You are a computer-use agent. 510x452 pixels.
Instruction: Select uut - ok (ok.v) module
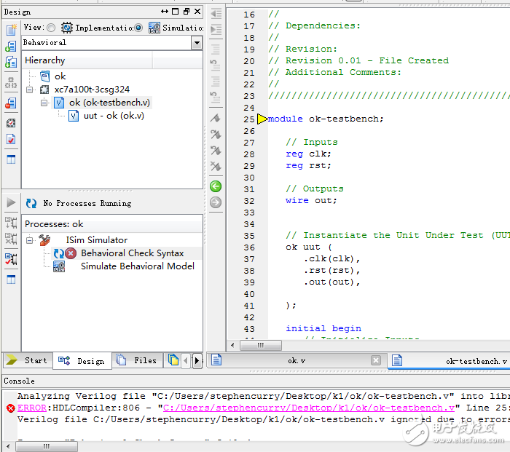(x=114, y=116)
